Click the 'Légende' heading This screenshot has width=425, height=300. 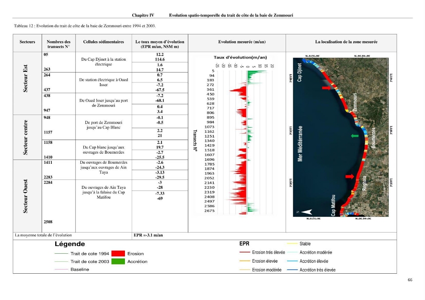(70, 244)
